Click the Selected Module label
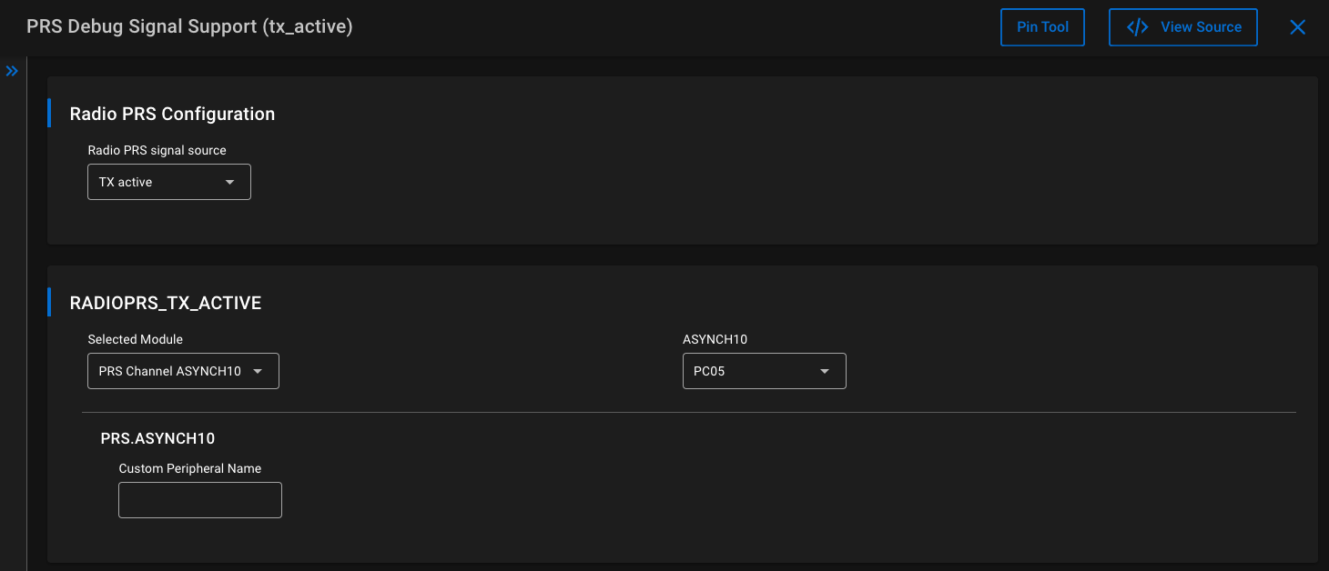Screen dimensions: 1329x571 pos(135,339)
